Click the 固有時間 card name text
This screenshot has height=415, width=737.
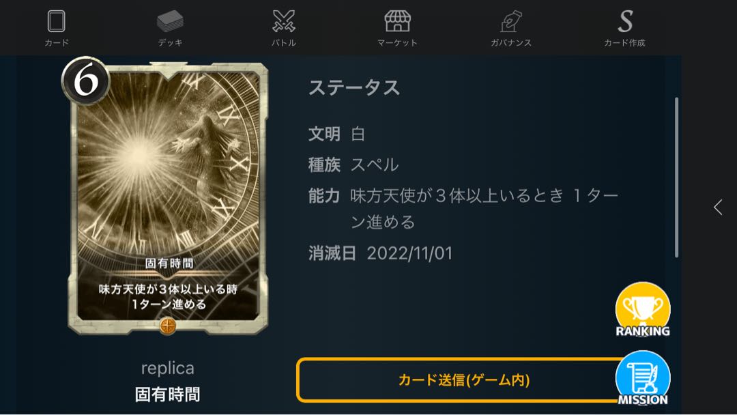pos(168,395)
